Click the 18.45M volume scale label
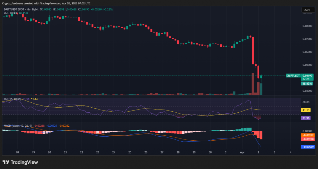 click(307, 83)
